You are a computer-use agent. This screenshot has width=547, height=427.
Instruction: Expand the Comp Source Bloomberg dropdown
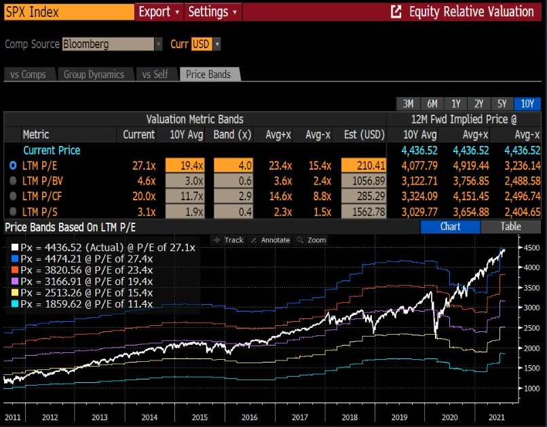pos(158,44)
